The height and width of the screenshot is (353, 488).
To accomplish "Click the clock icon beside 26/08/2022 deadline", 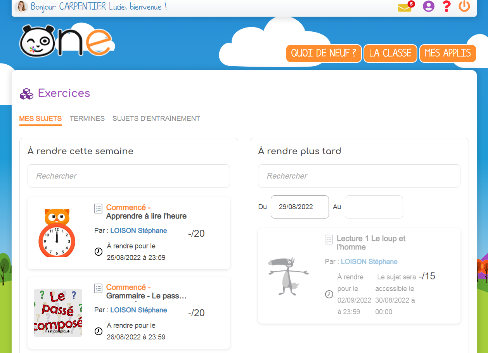I will pos(99,331).
